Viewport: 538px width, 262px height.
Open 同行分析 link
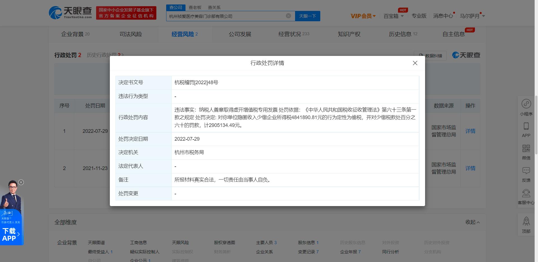[x=390, y=252]
